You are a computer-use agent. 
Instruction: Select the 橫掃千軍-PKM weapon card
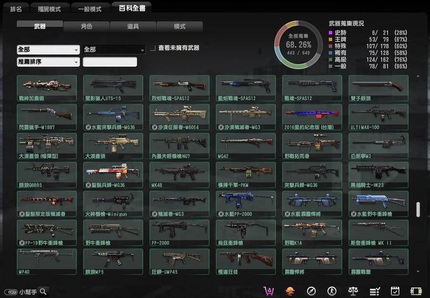(x=246, y=175)
